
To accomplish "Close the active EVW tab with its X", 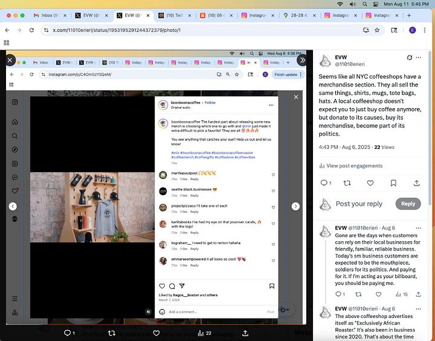I will click(x=148, y=16).
